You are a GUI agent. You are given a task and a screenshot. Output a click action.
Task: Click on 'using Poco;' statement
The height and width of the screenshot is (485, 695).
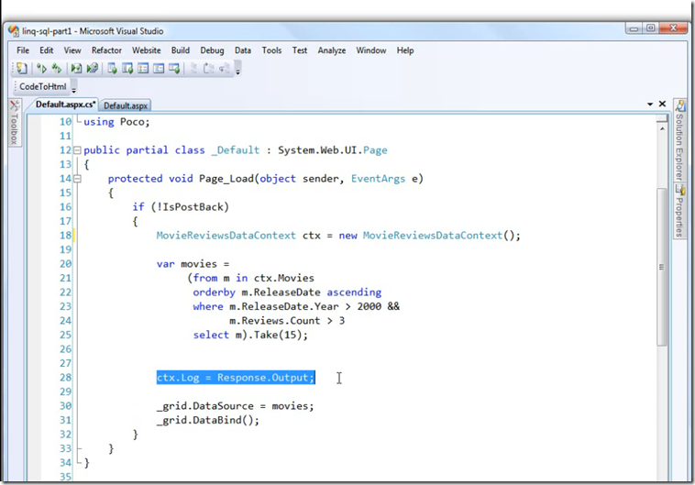coord(116,122)
